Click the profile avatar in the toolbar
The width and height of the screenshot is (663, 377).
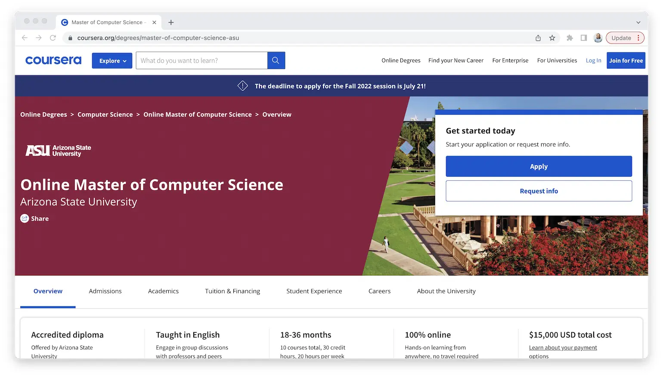point(598,37)
